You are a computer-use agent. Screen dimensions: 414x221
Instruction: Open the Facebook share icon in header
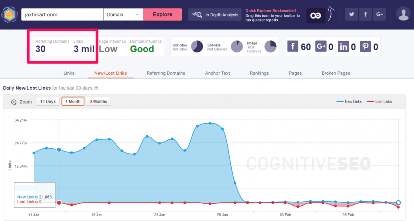365,14
